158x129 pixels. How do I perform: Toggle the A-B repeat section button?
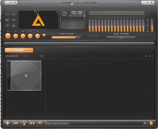[7, 15]
